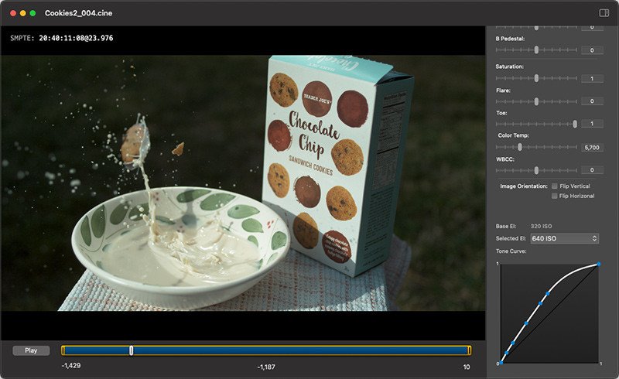This screenshot has width=619, height=379.
Task: Click the WBCC value field
Action: pos(592,169)
